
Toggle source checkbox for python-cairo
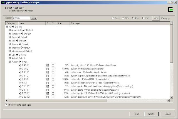(x=53, y=72)
